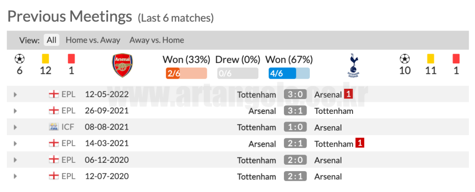Click Arsenal's yellow card icon
475x192 pixels.
(45, 59)
